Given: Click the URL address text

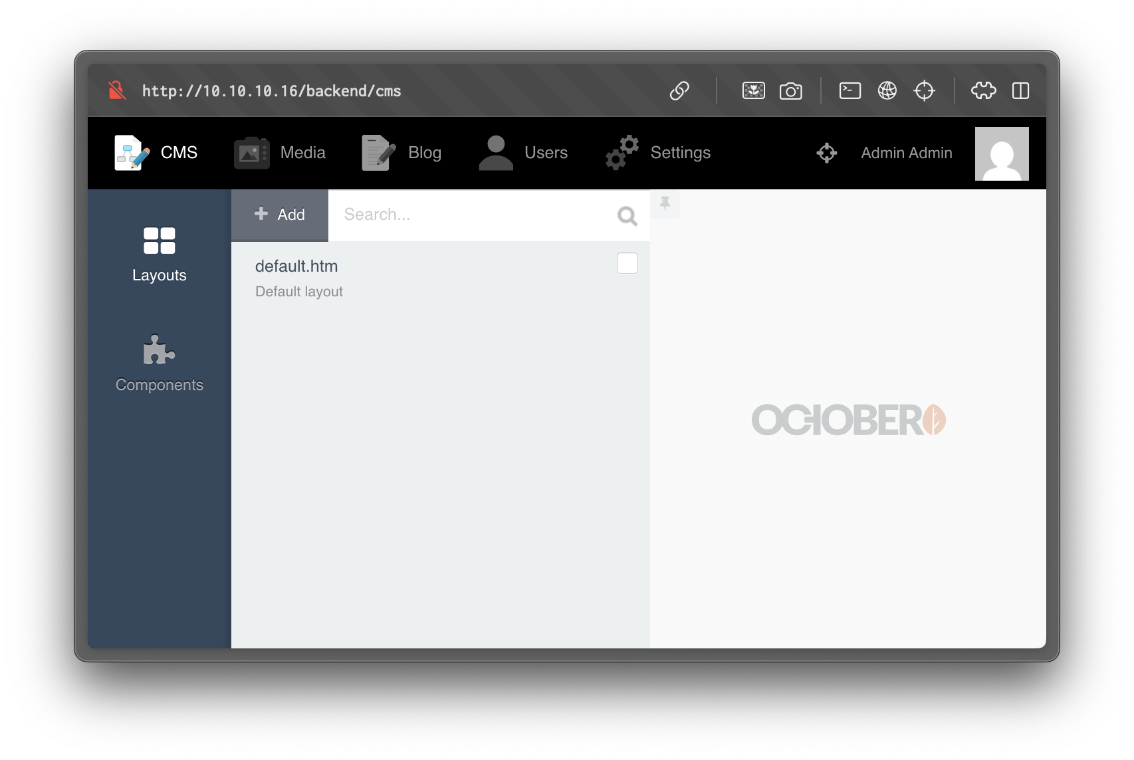Looking at the screenshot, I should point(271,91).
